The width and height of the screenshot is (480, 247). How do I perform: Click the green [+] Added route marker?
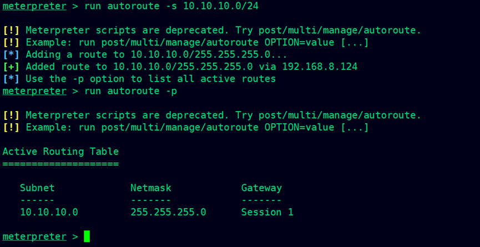pyautogui.click(x=11, y=67)
